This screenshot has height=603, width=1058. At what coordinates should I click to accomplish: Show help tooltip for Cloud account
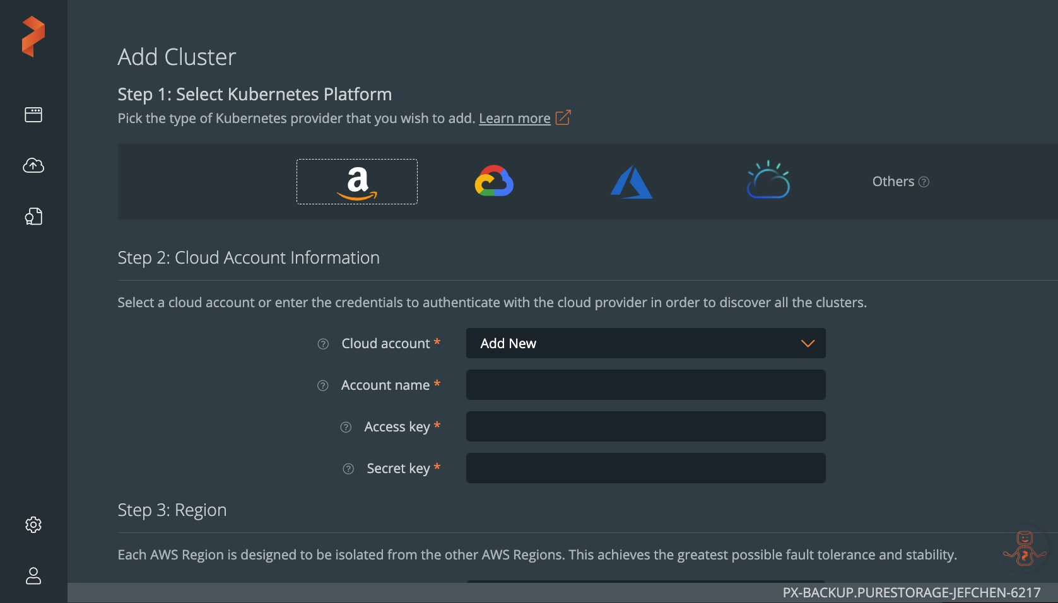(x=322, y=344)
